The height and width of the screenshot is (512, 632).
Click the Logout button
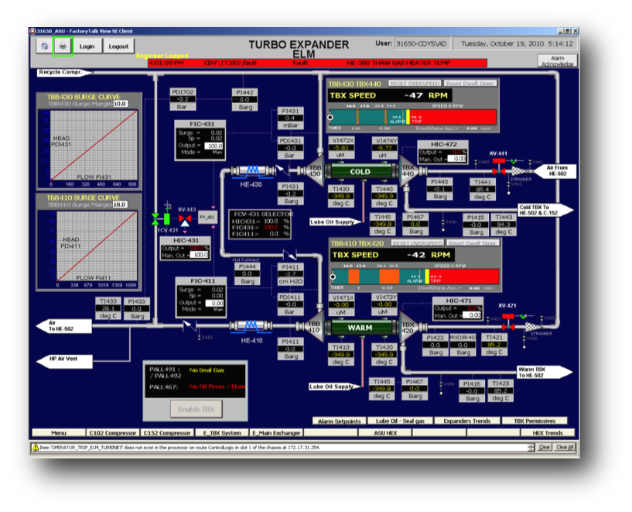tap(118, 46)
